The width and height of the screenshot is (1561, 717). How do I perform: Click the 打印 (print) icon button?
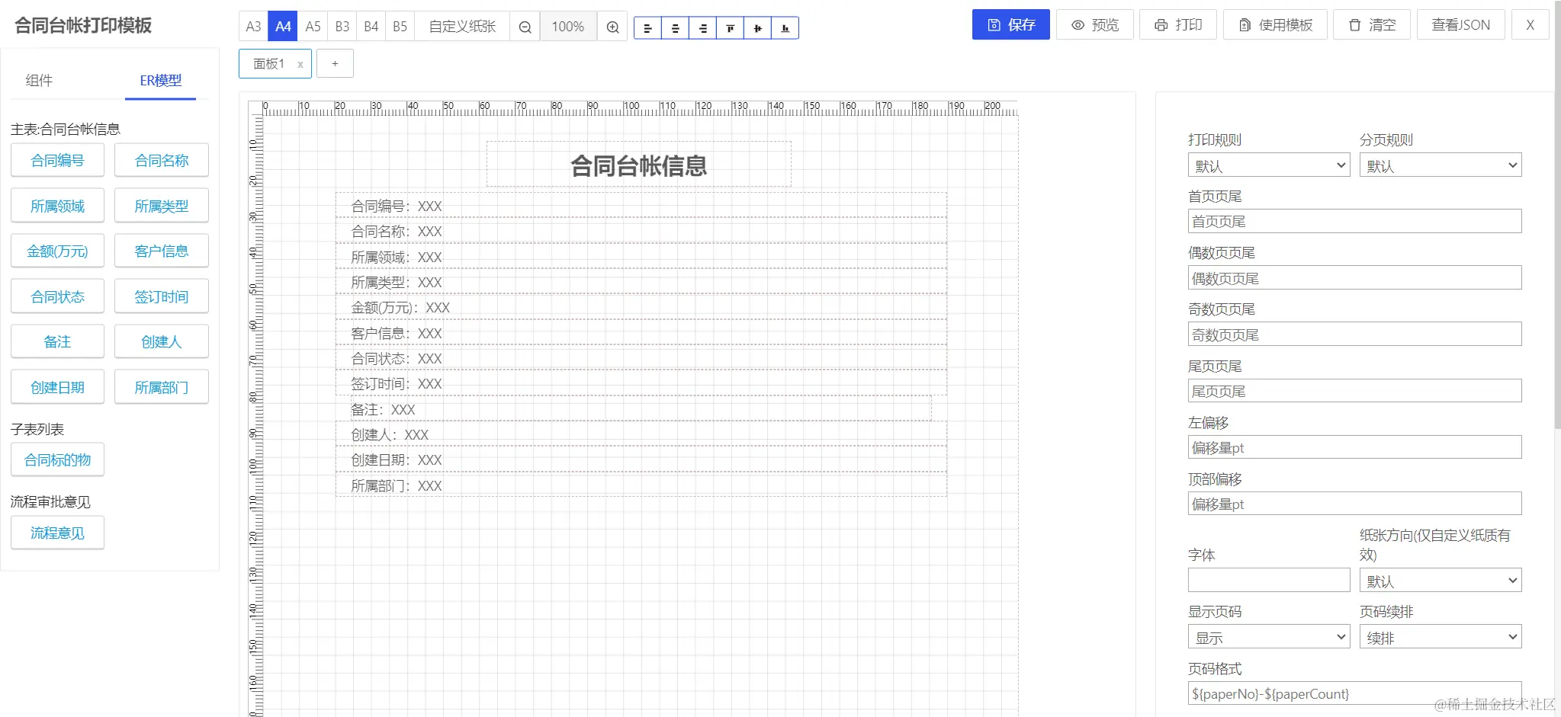1177,24
